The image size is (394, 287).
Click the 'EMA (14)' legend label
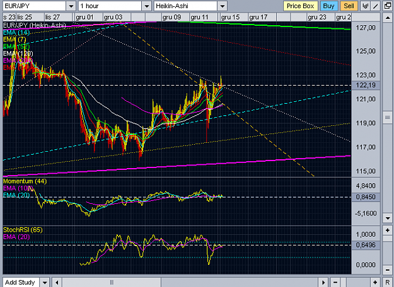point(16,32)
